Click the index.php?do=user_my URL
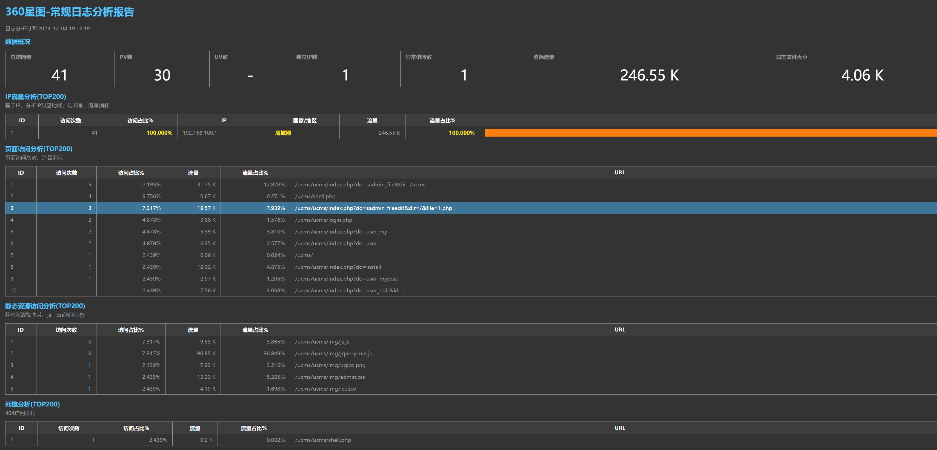Screen dimensions: 937x450 coord(341,232)
